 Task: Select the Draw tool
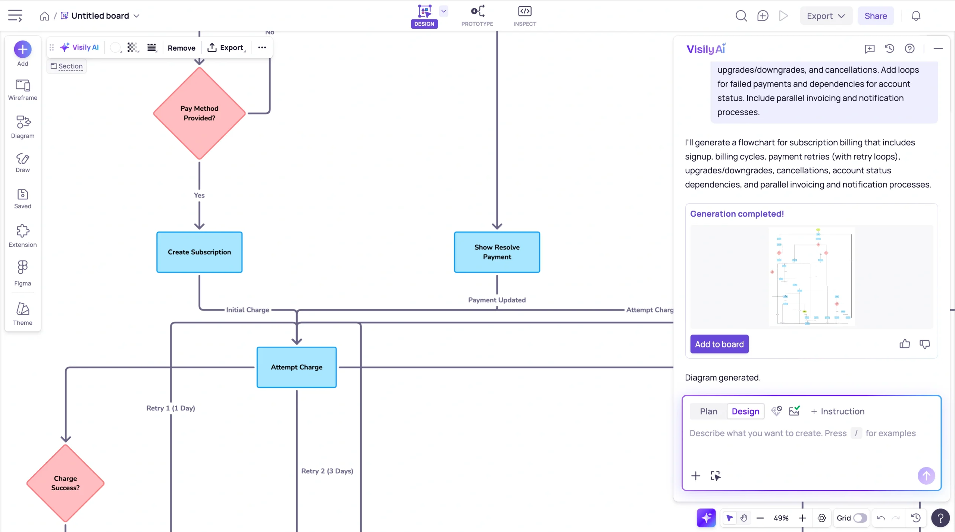tap(22, 162)
